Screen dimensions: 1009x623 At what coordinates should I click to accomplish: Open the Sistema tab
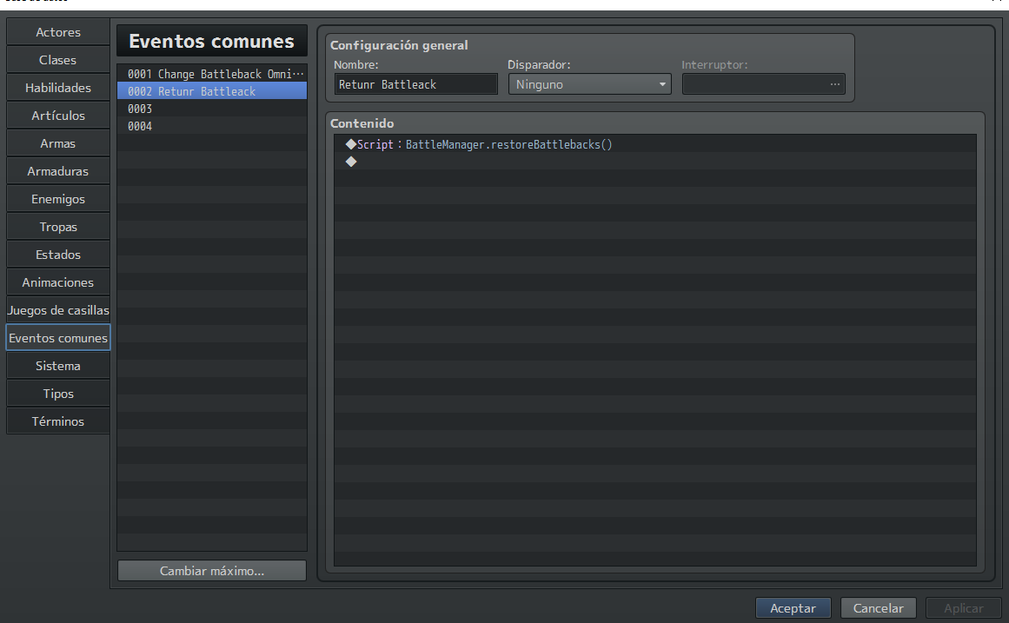(x=58, y=366)
